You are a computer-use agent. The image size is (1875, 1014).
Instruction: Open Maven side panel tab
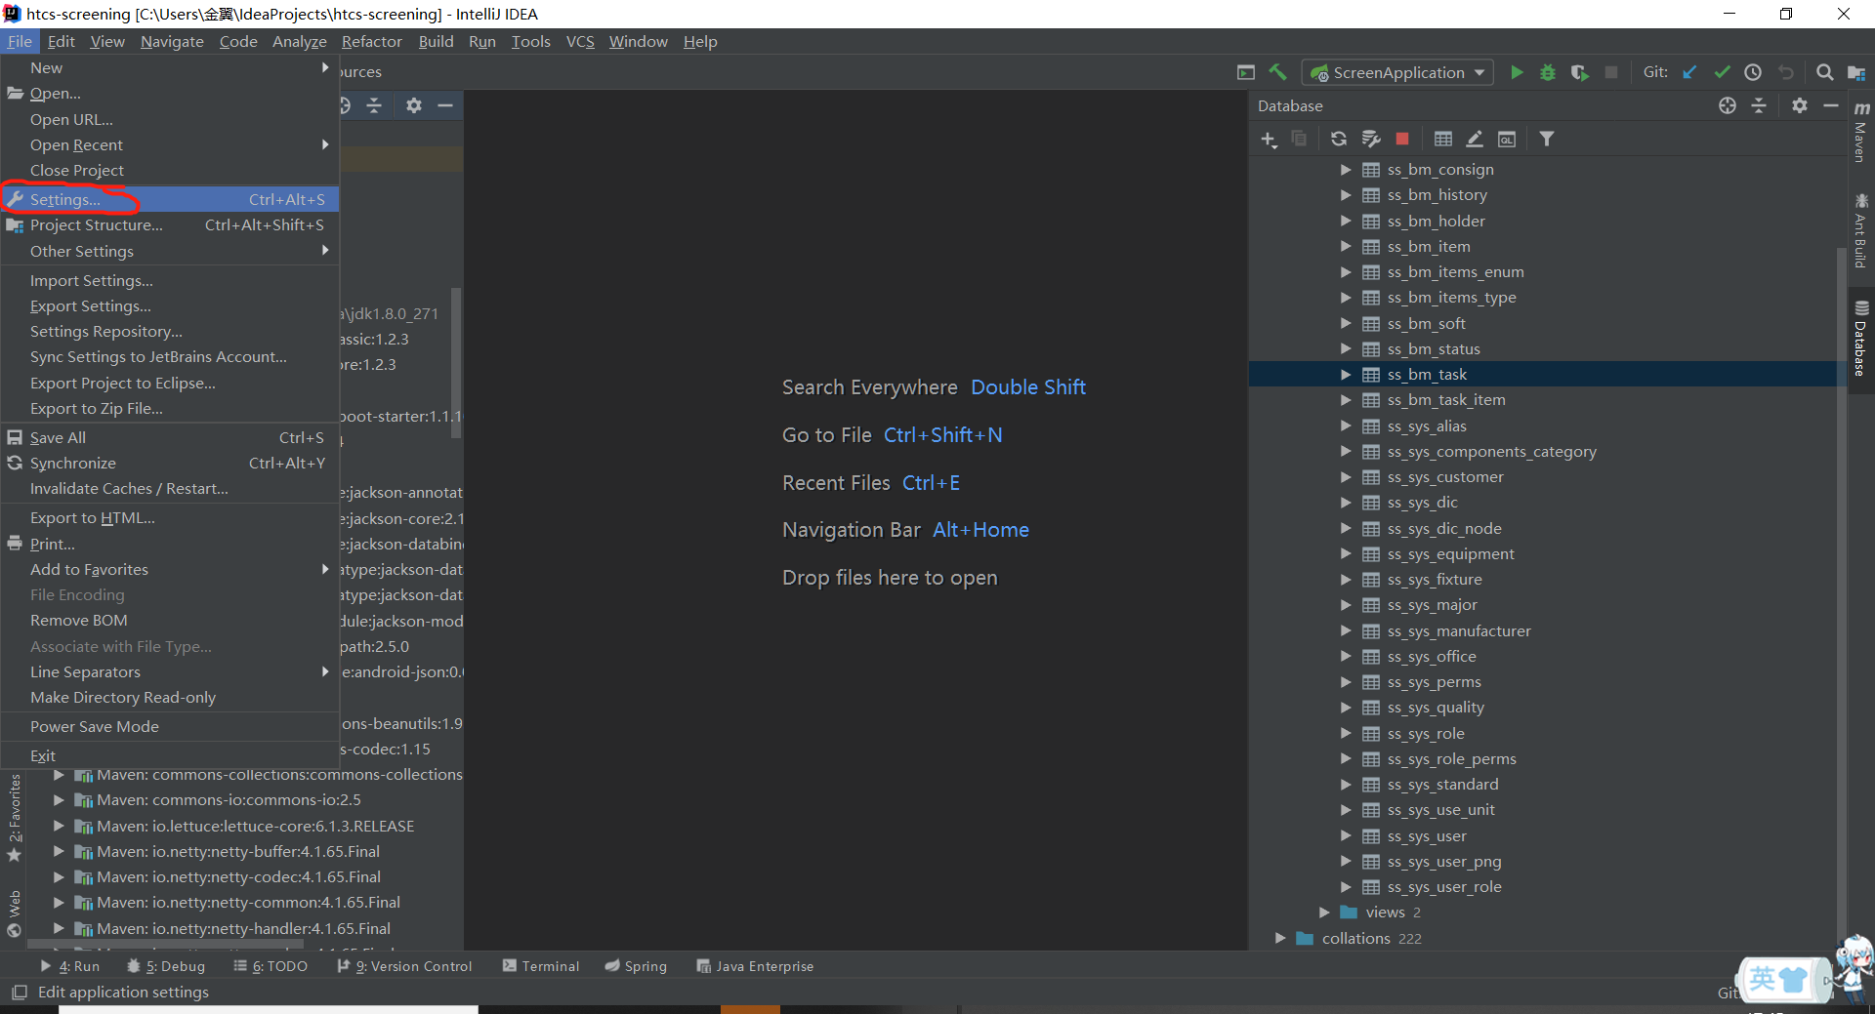[1861, 132]
